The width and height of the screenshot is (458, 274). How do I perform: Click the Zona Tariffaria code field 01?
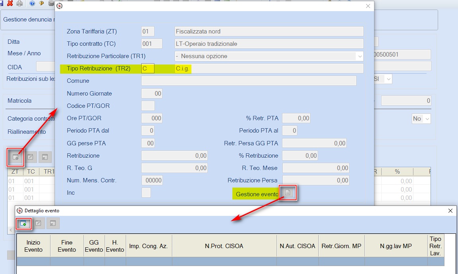coord(148,31)
